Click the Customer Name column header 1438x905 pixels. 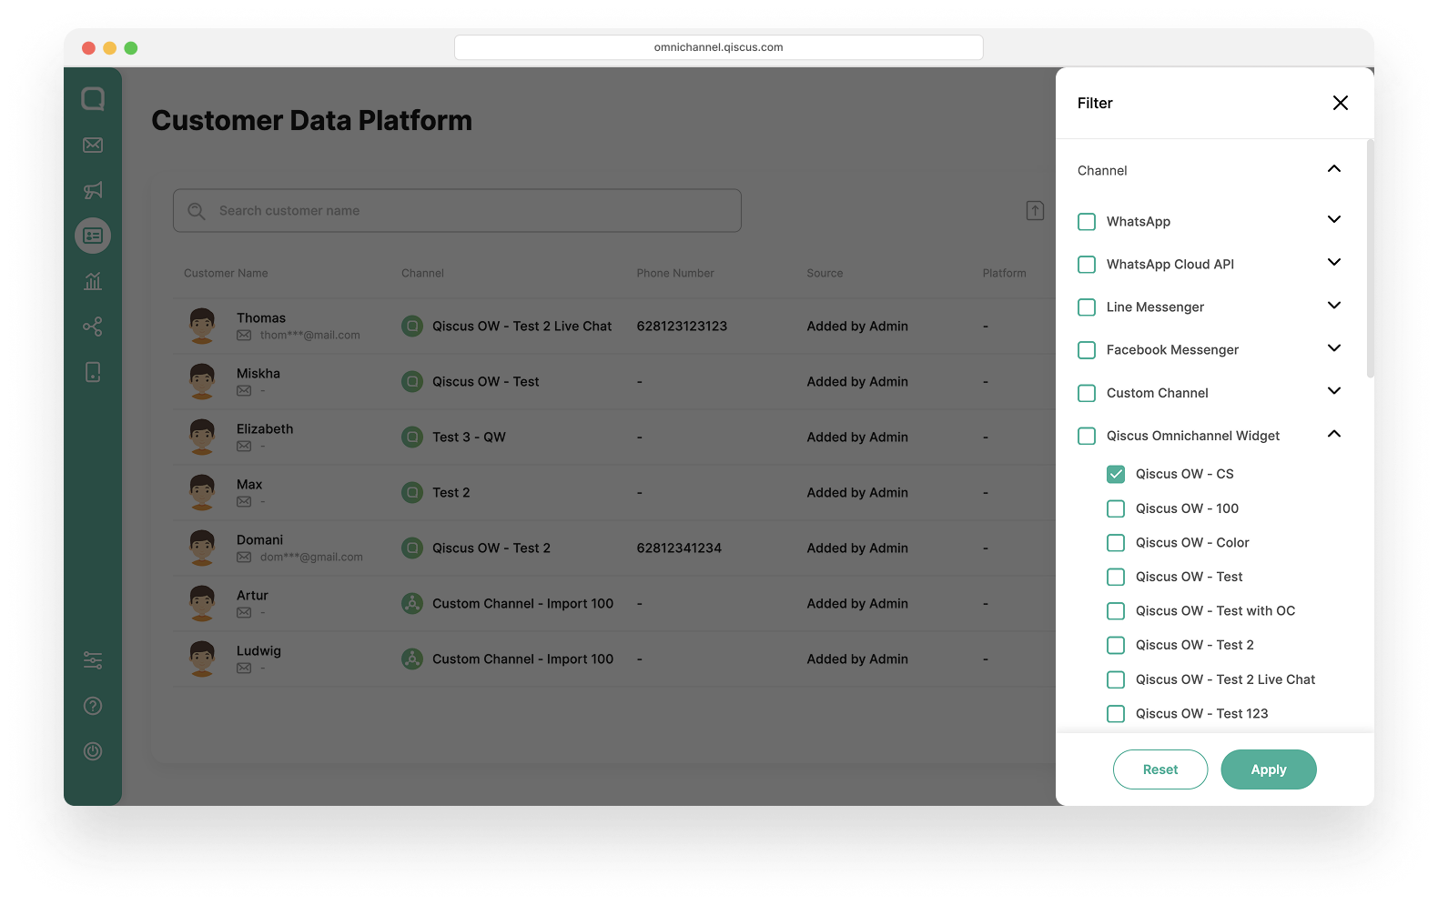click(226, 273)
